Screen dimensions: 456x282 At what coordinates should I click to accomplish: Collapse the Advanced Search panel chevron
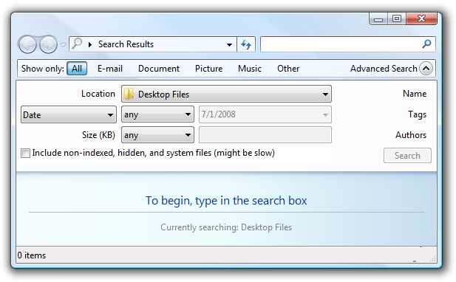tap(426, 69)
